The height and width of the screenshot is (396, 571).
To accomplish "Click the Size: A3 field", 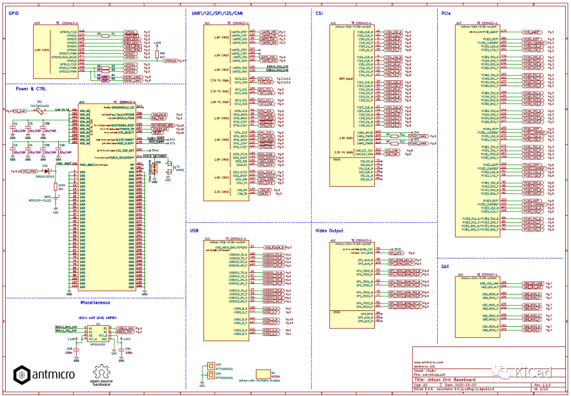I will 420,385.
